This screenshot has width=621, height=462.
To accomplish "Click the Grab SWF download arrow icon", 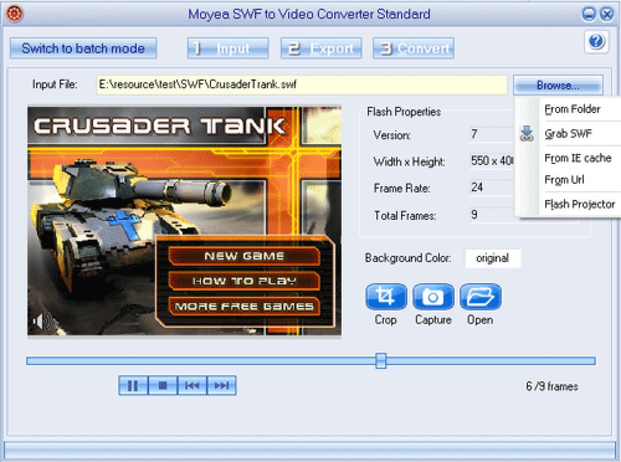I will coord(527,133).
